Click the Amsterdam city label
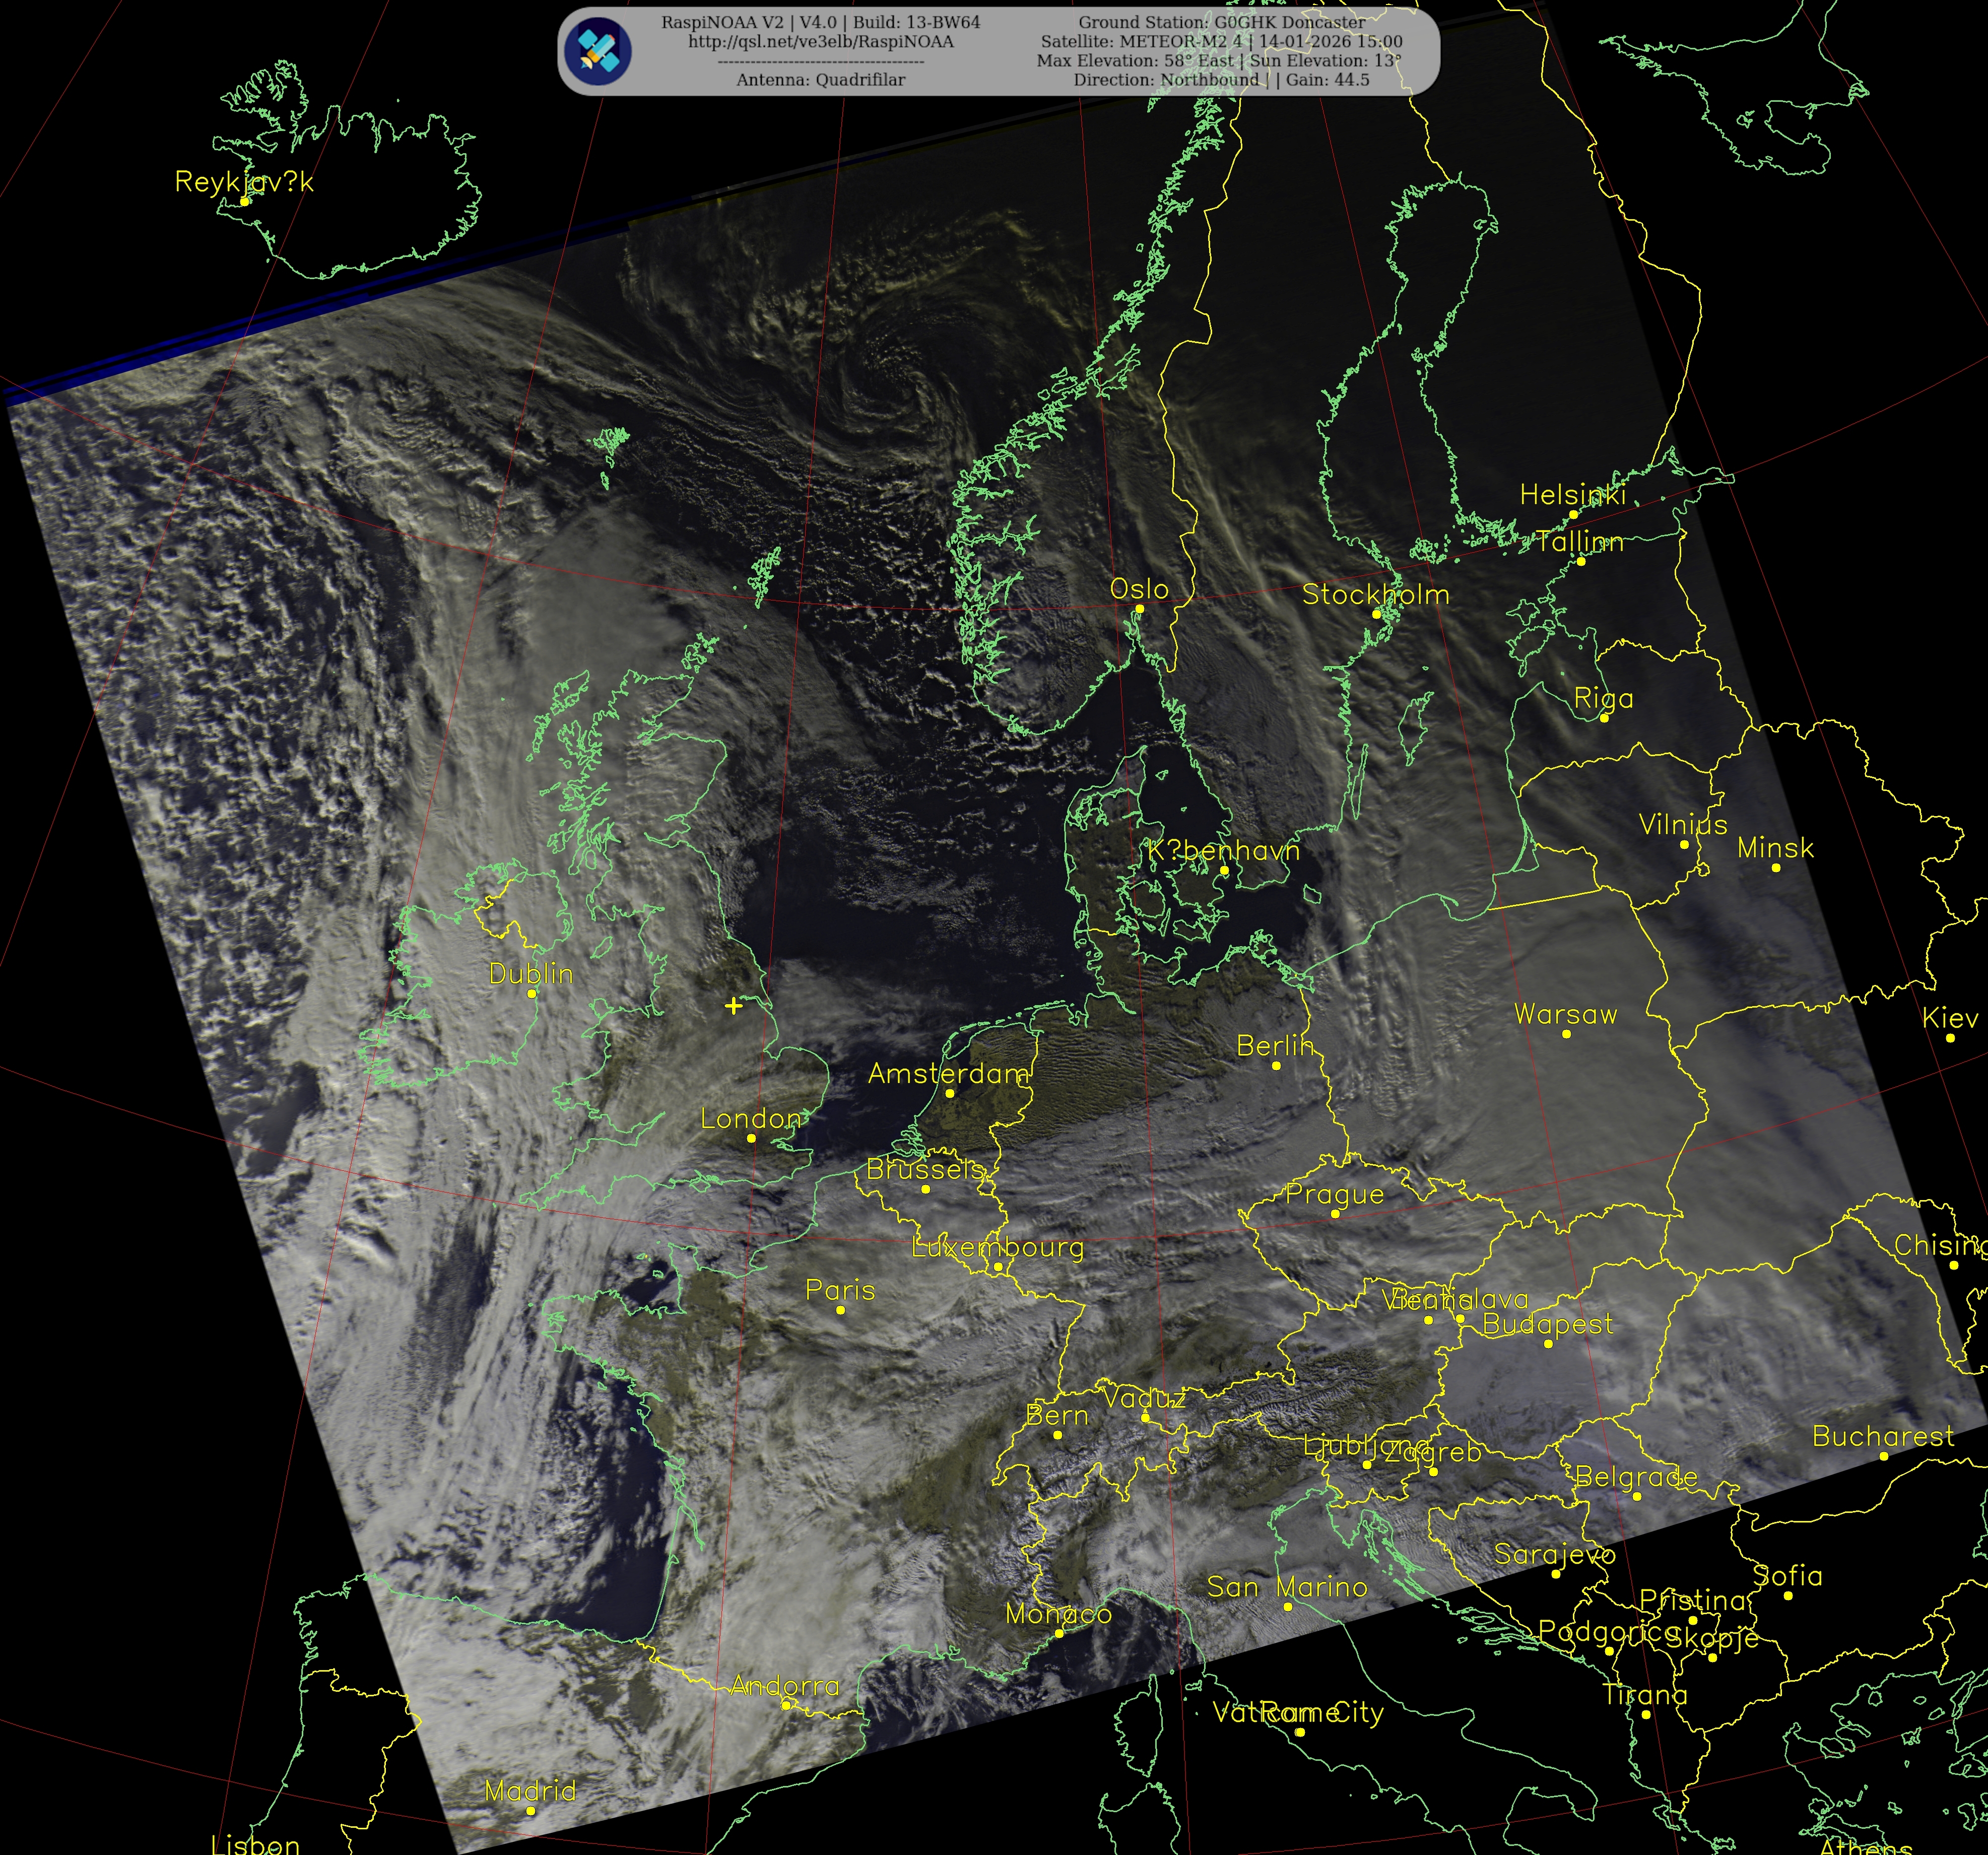Viewport: 1988px width, 1855px height. (948, 1073)
